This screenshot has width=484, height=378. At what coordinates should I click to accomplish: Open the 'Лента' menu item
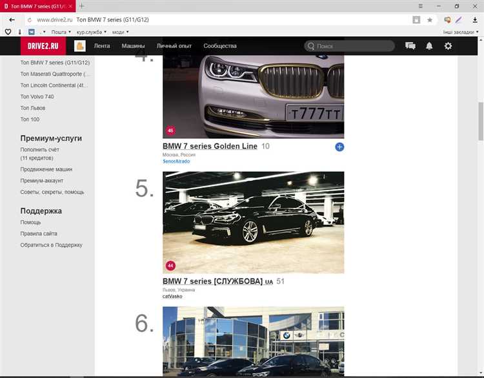[102, 46]
